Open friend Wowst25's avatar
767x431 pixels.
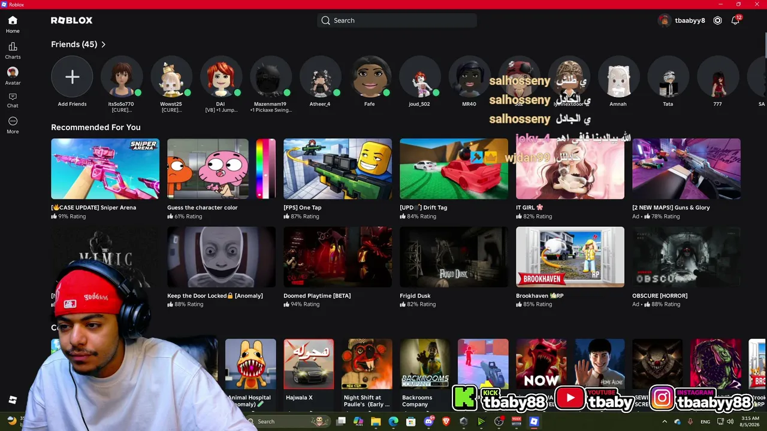tap(171, 77)
